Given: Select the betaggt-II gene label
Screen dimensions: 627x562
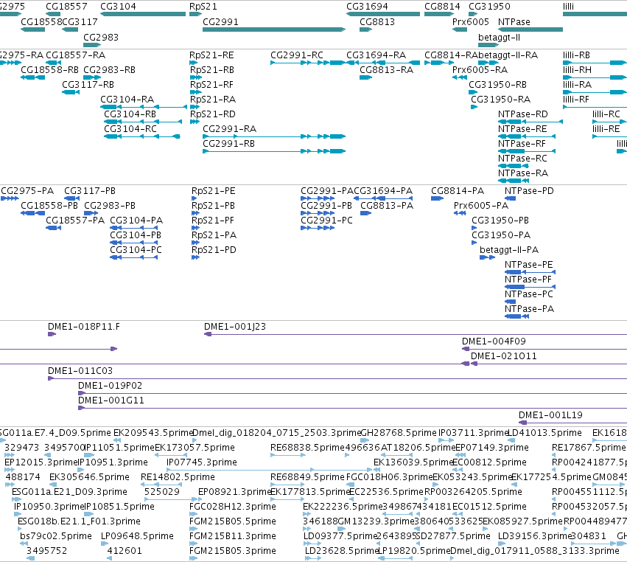Looking at the screenshot, I should coord(499,37).
